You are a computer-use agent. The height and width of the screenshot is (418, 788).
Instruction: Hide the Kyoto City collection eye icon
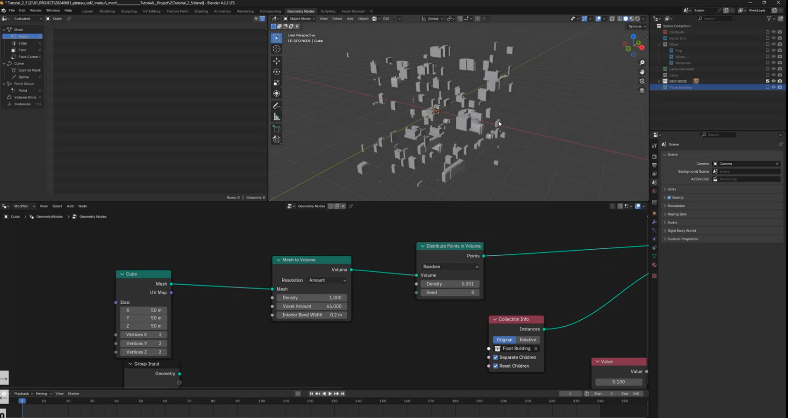(x=774, y=38)
